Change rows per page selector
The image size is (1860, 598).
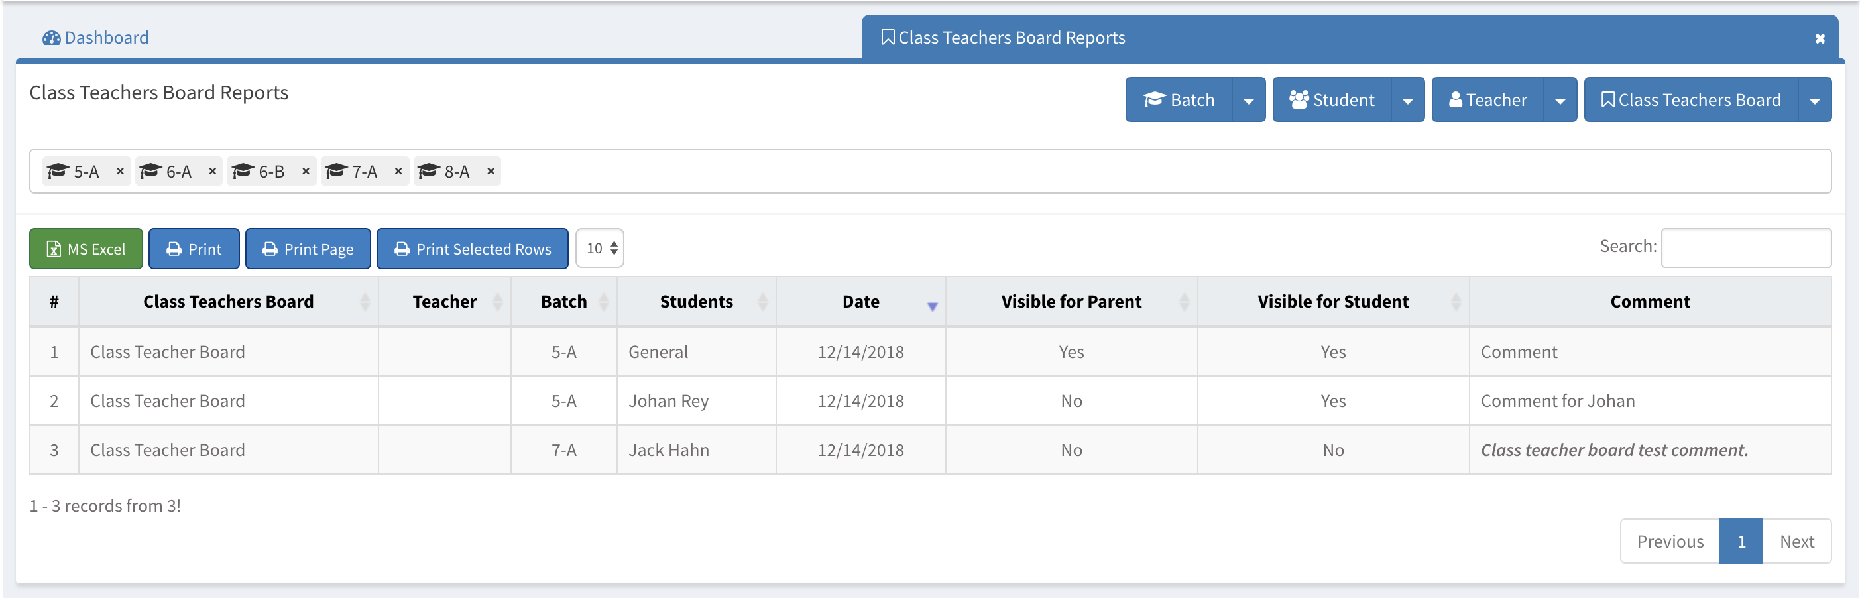pyautogui.click(x=600, y=249)
